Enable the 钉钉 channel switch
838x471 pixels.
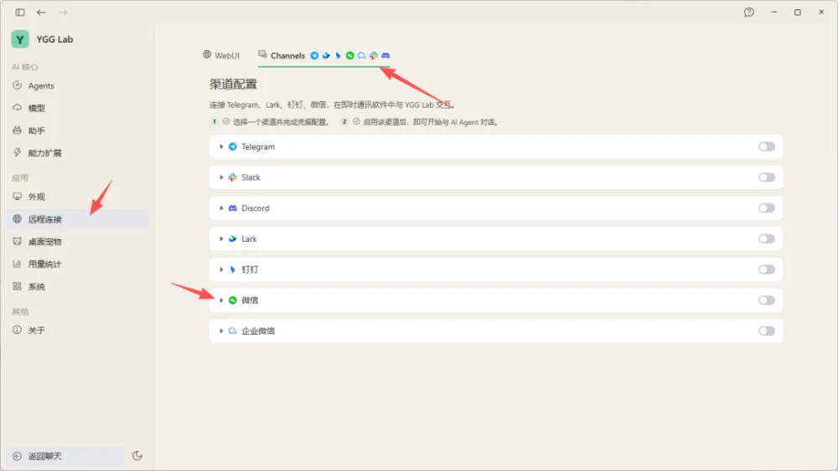(767, 269)
